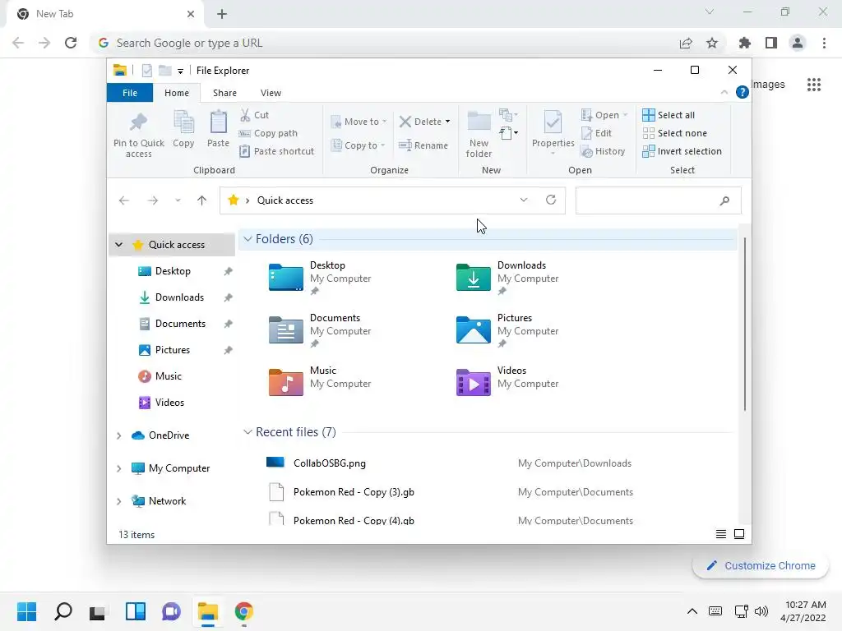The image size is (842, 631).
Task: Click Paste shortcut in ribbon
Action: pos(276,151)
